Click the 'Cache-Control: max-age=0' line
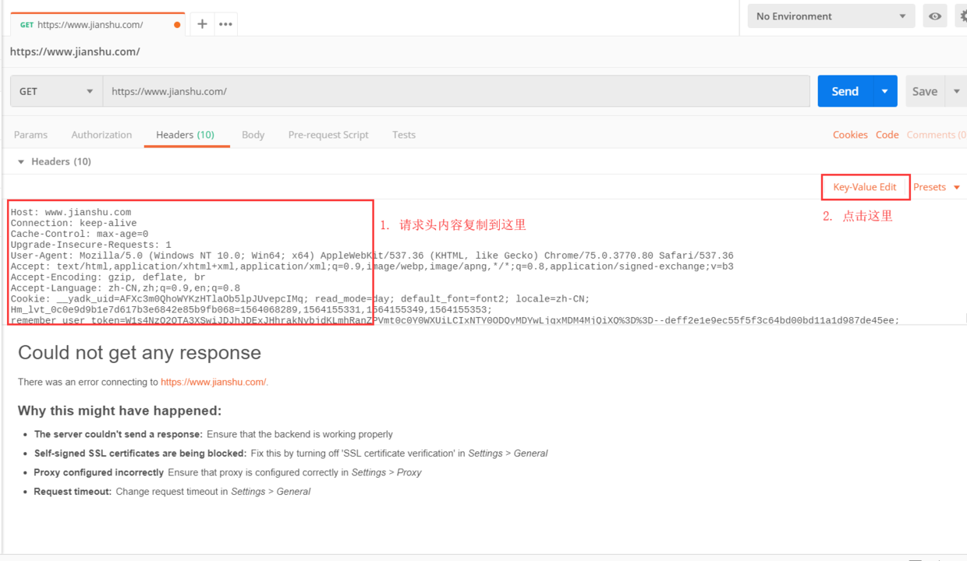Screen dimensions: 967x561 (80, 234)
